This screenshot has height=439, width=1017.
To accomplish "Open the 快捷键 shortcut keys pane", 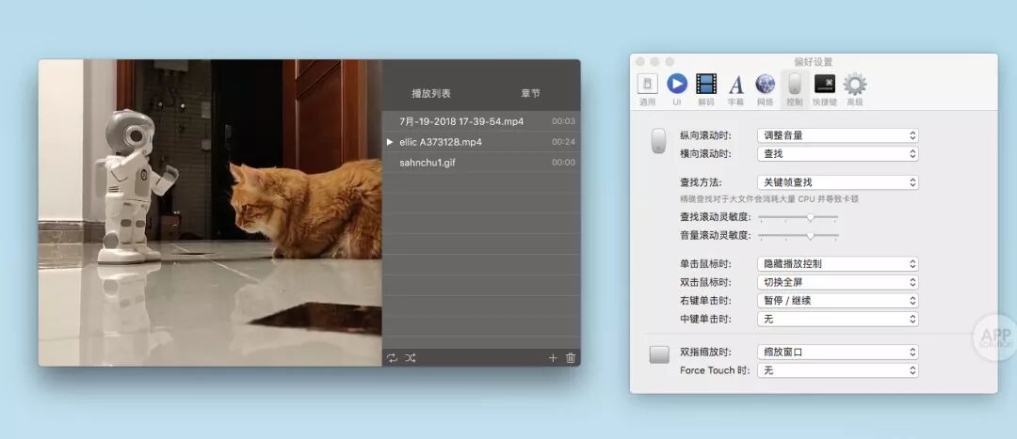I will pyautogui.click(x=824, y=89).
